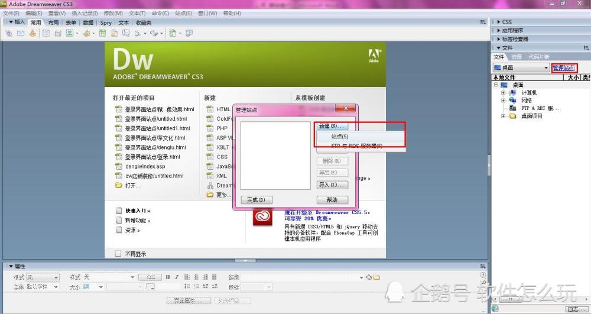Click the 完成(D) button in dialog

[256, 200]
